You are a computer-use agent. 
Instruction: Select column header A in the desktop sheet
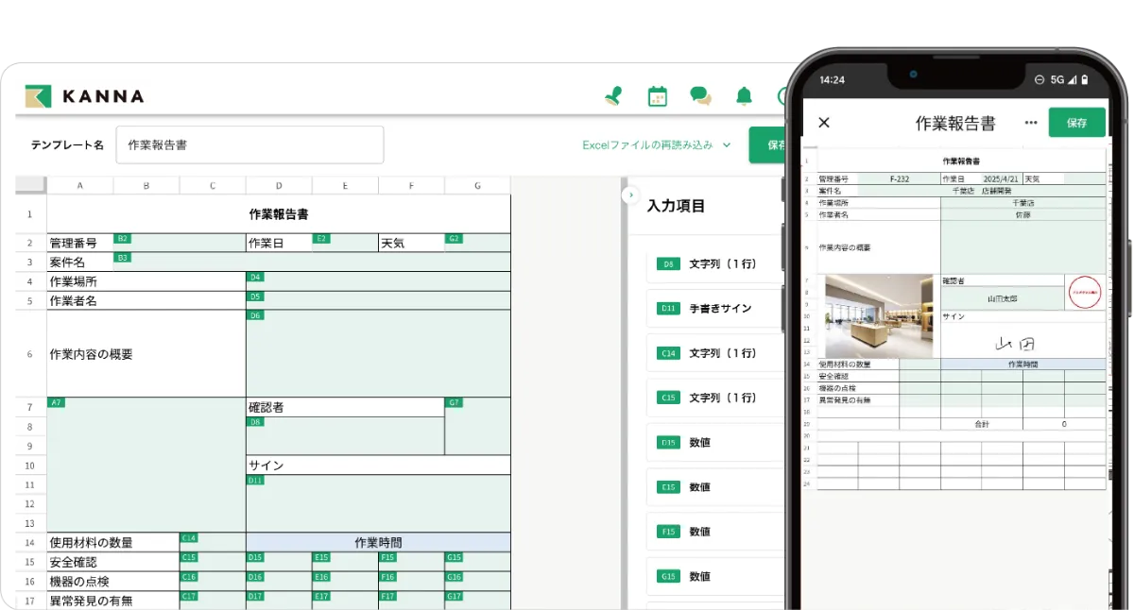80,185
